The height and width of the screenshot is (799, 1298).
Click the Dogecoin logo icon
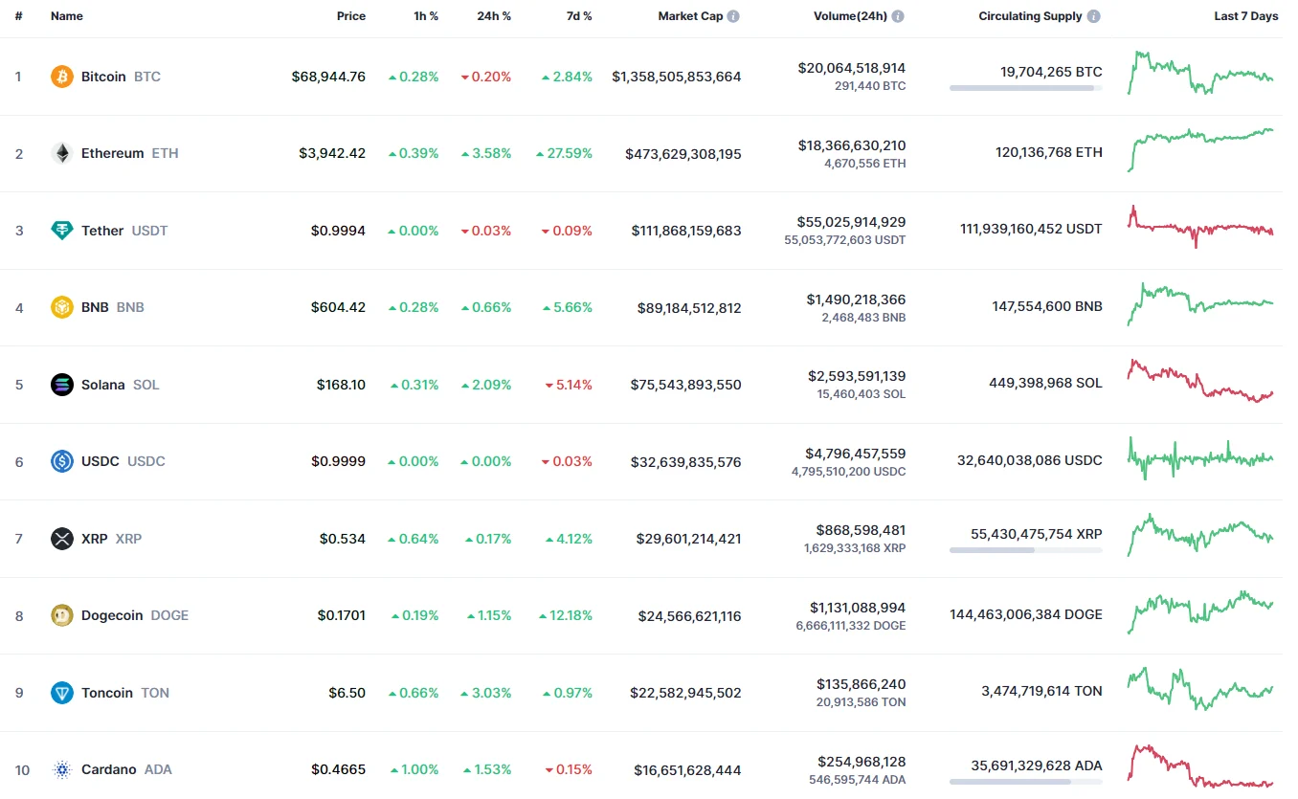pyautogui.click(x=62, y=615)
